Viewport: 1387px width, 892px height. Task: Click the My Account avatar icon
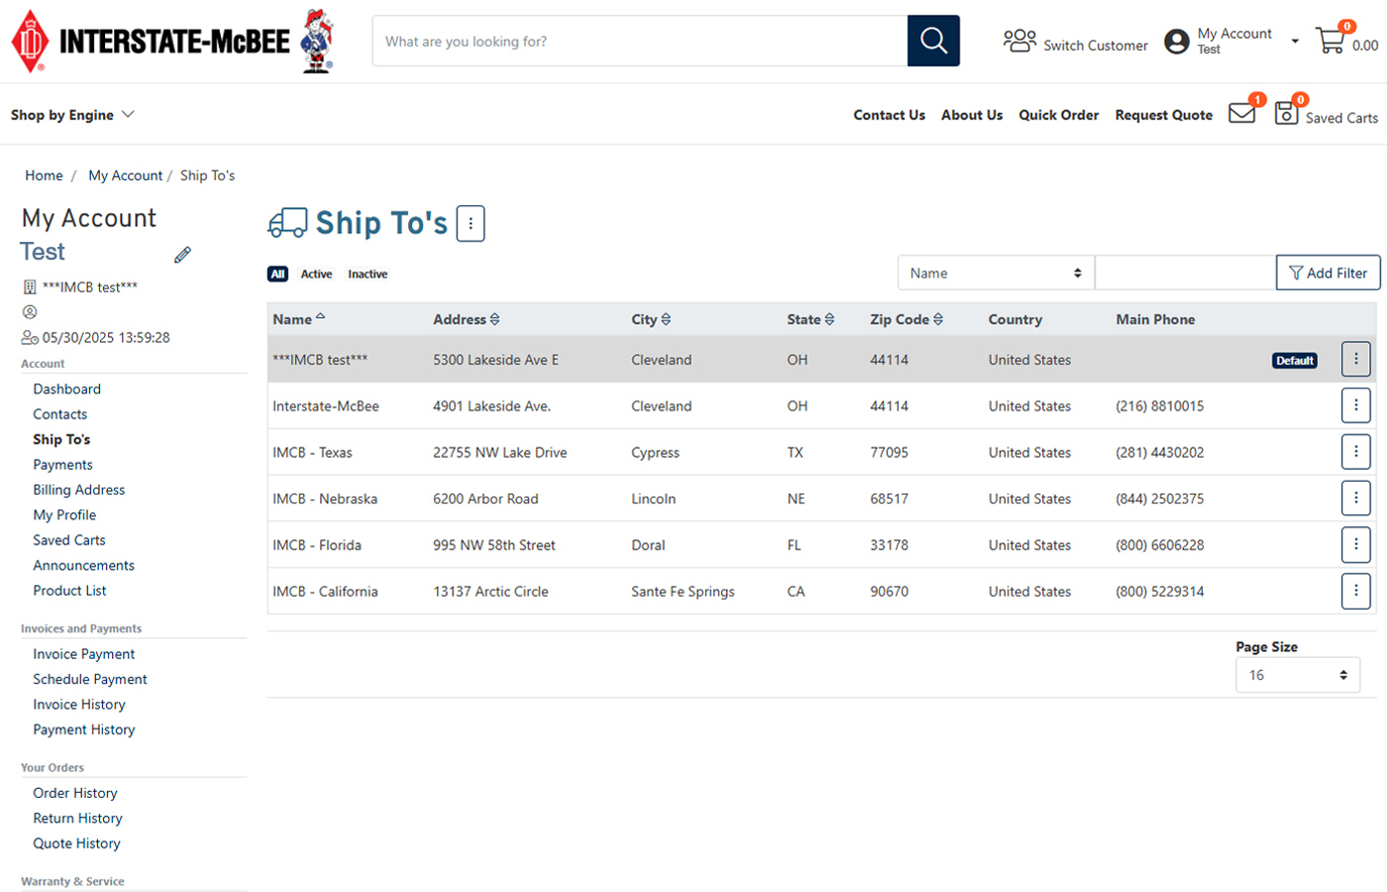click(1176, 41)
